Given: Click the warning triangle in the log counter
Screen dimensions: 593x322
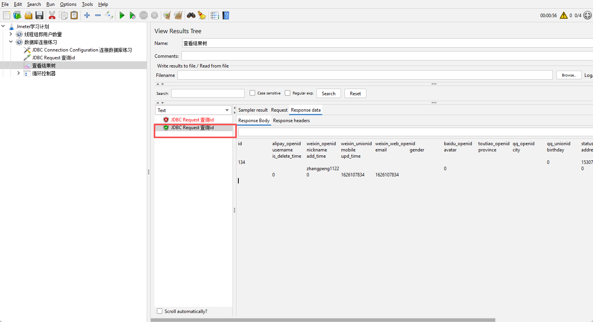Looking at the screenshot, I should [x=563, y=15].
